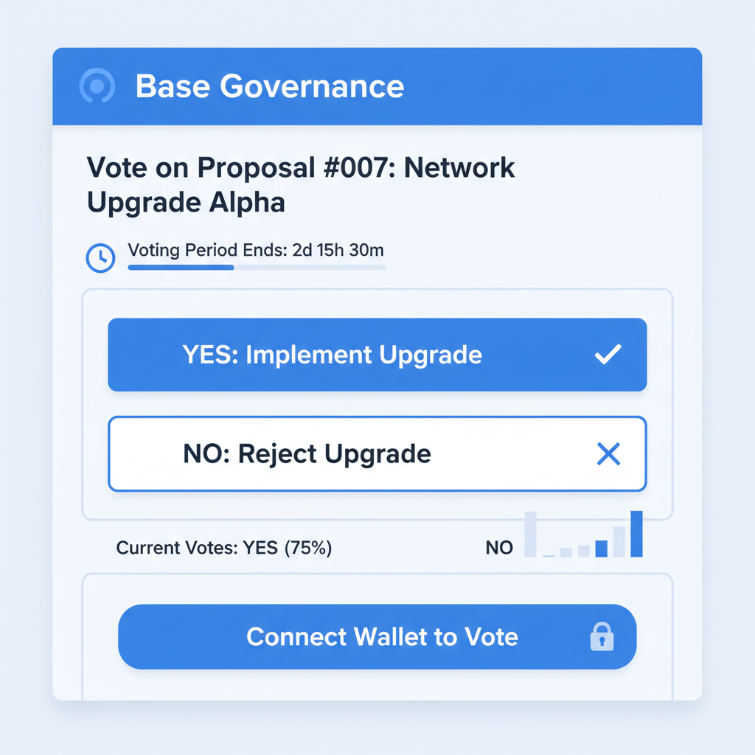Click the voting period progress bar
755x755 pixels.
[x=257, y=268]
